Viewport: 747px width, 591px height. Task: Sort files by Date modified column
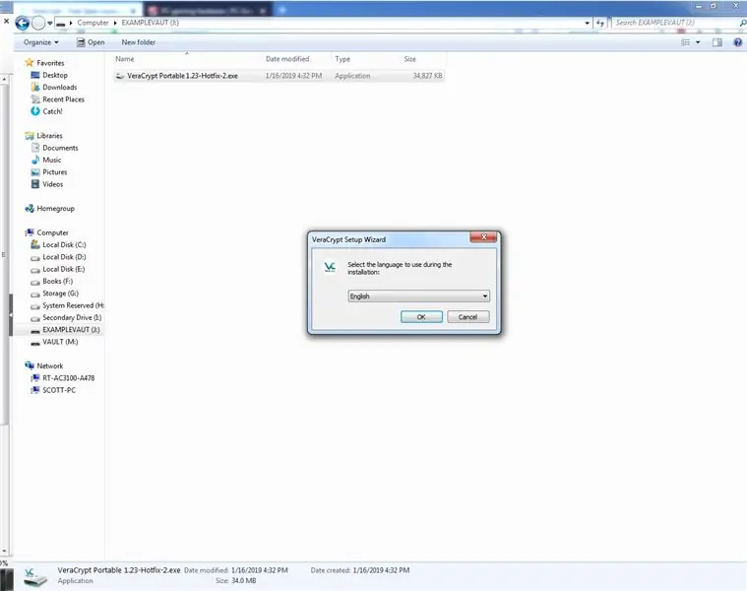[287, 59]
